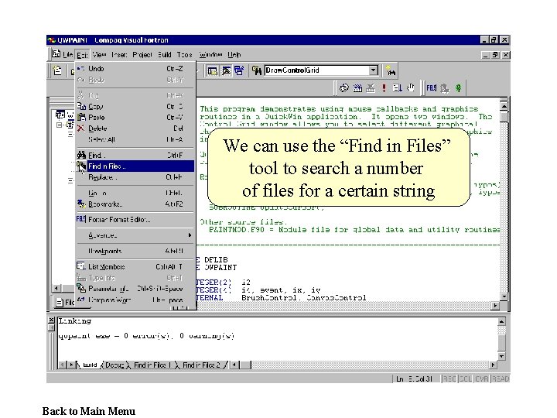Screen dimensions: 557x418
Task: Open the Help menu
Action: pos(234,55)
